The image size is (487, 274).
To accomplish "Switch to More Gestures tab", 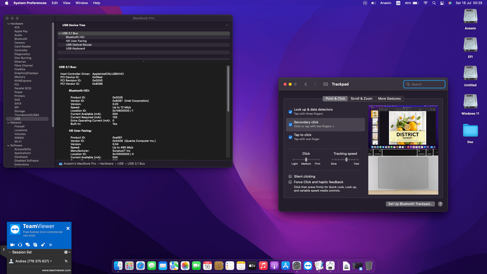I will [389, 99].
